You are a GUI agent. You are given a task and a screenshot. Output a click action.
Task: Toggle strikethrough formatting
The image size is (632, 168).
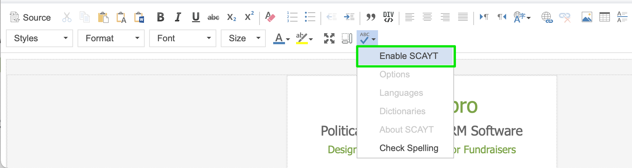click(213, 17)
